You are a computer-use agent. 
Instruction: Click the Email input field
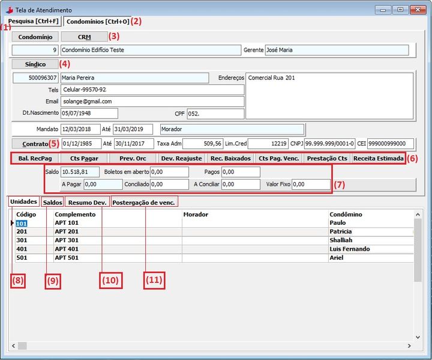[x=152, y=102]
